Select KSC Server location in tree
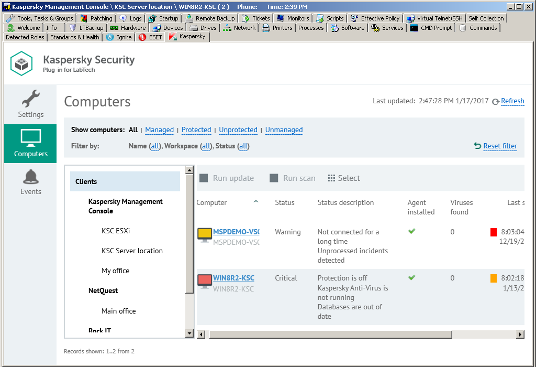The image size is (536, 367). 132,251
